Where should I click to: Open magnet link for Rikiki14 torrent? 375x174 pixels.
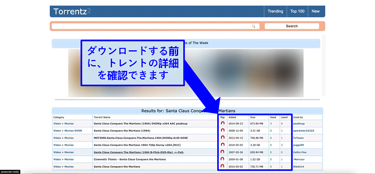[x=223, y=166]
